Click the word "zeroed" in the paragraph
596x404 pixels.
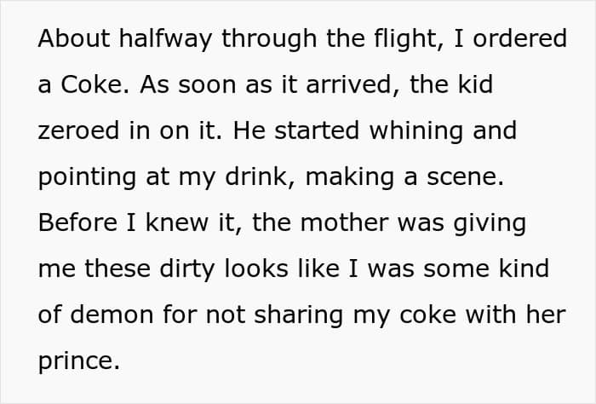tap(78, 130)
